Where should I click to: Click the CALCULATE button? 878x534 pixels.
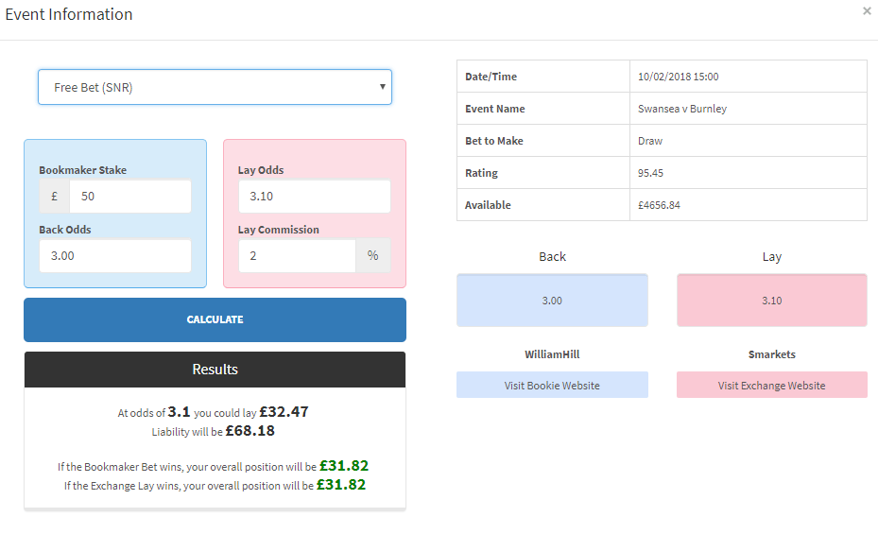tap(215, 319)
